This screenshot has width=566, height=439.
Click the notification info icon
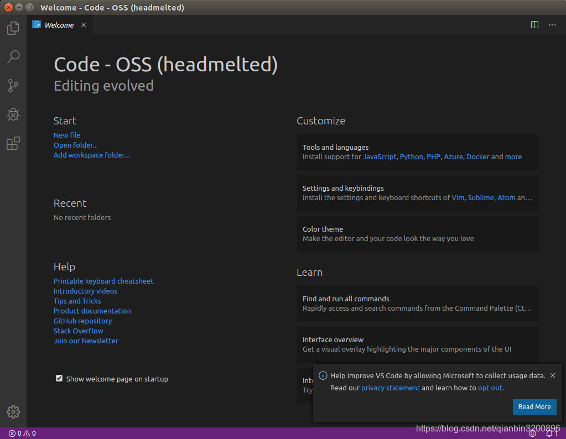click(x=323, y=375)
